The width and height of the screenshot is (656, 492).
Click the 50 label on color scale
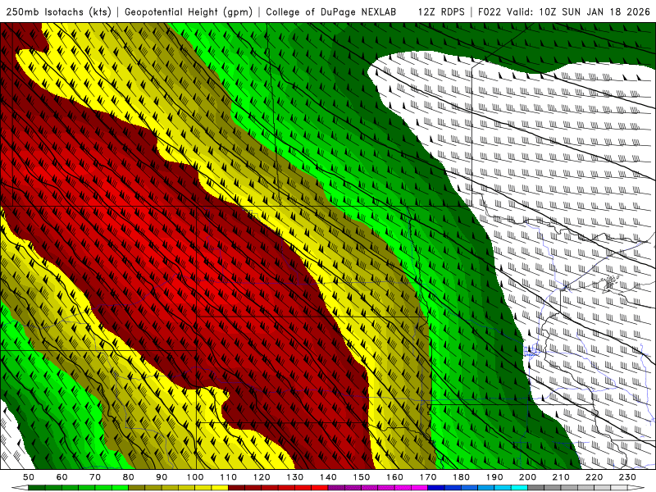[x=29, y=477]
